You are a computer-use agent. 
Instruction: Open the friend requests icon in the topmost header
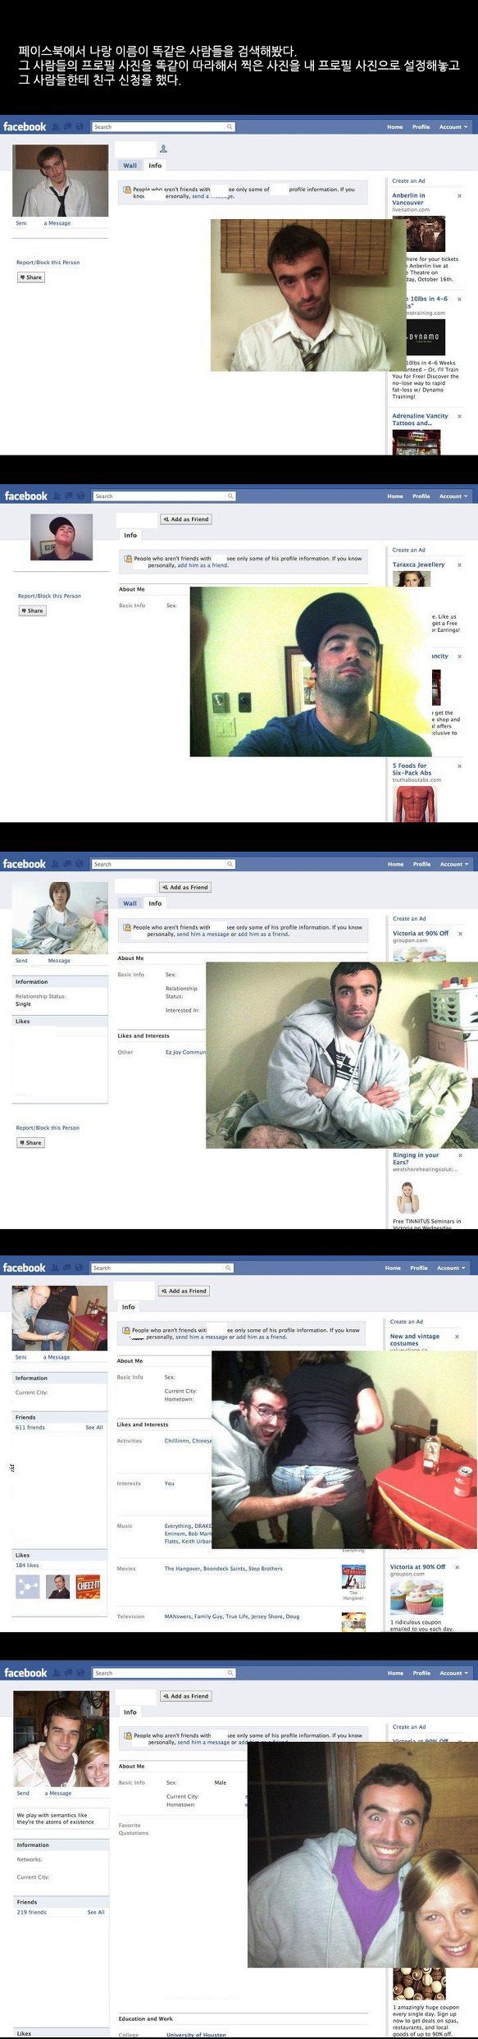(x=56, y=127)
